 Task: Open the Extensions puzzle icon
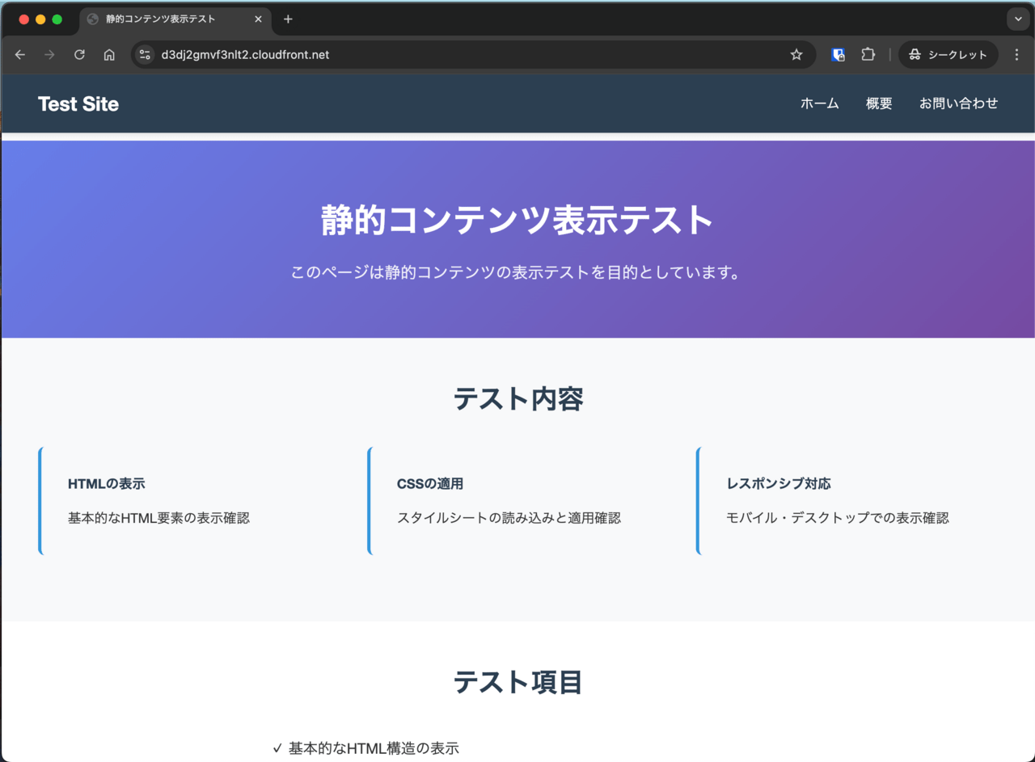tap(868, 55)
